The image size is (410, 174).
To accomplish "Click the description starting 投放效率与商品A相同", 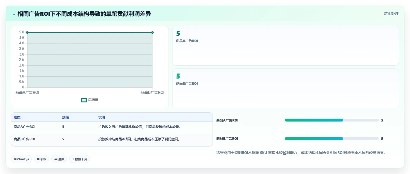I will coord(139,139).
